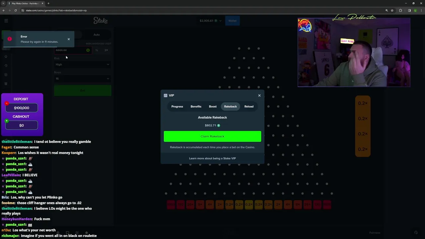425x239 pixels.
Task: Open the browser profile avatar
Action: [415, 10]
